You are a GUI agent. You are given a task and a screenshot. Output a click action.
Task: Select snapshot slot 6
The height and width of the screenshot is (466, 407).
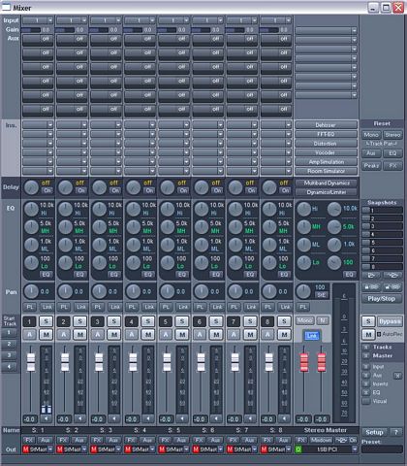(382, 250)
